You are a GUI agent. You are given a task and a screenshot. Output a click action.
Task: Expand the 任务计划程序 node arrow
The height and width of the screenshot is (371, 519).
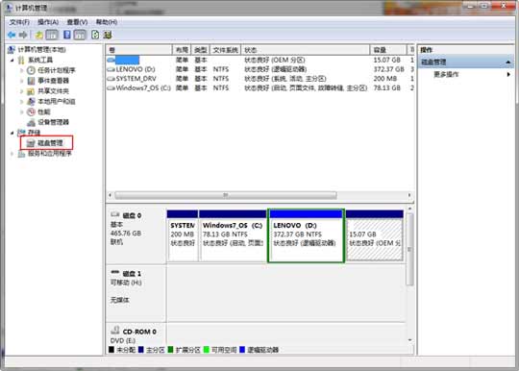22,70
